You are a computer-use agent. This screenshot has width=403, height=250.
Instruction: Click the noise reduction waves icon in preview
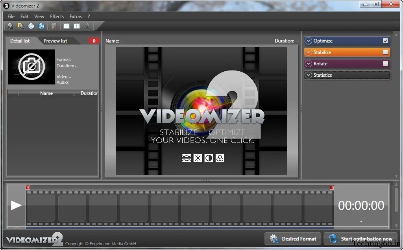point(187,158)
